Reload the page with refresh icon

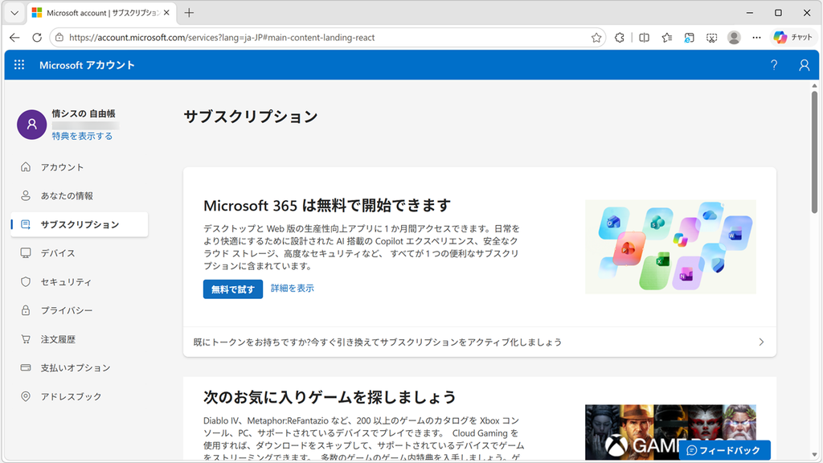coord(37,37)
